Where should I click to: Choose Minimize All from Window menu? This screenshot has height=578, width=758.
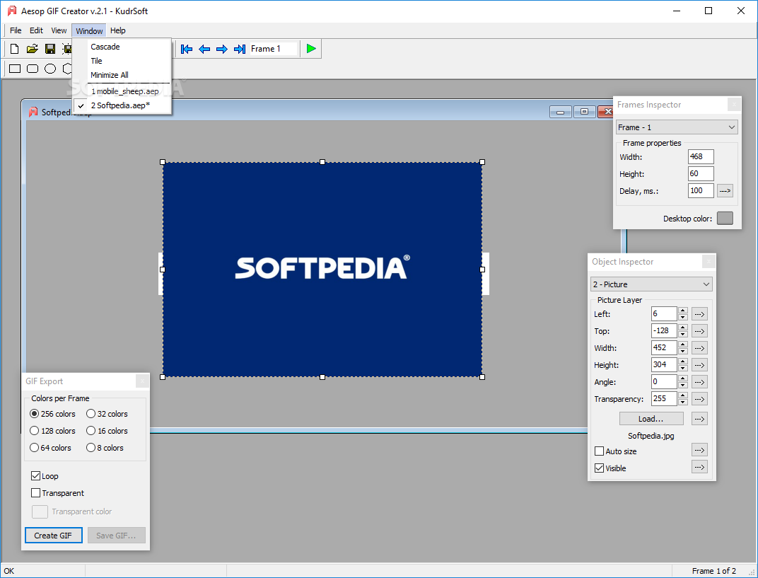pos(122,75)
